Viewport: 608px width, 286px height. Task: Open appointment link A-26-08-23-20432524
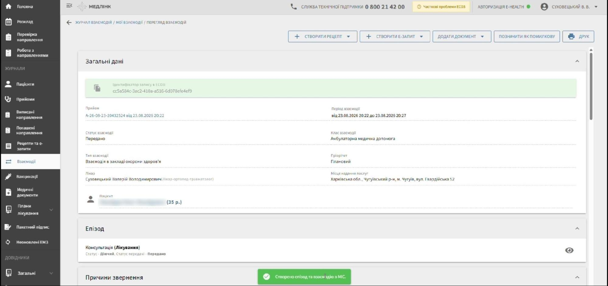[x=125, y=115]
